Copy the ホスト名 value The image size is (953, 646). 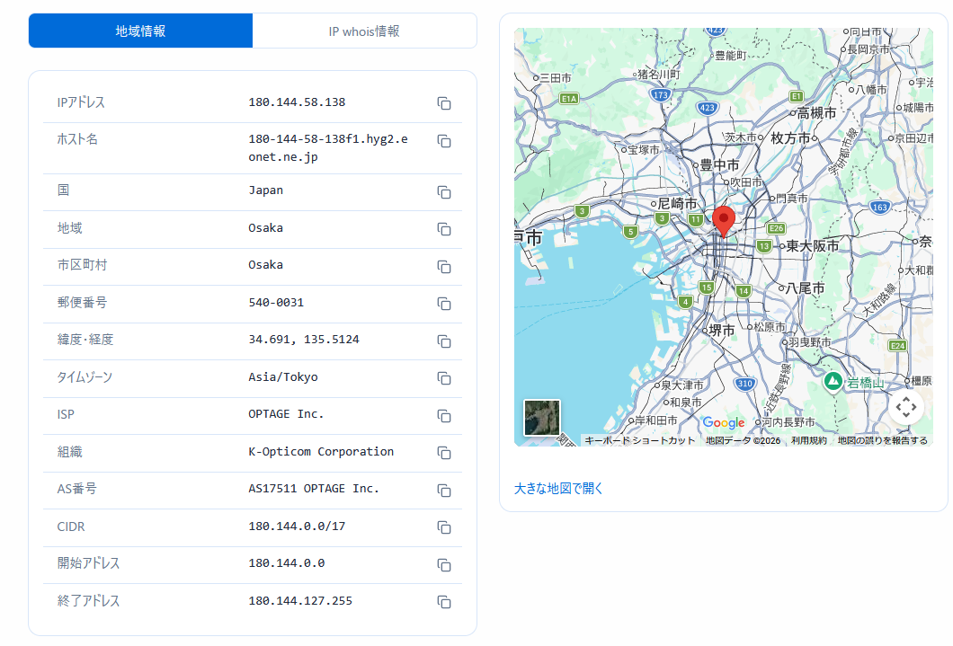444,141
